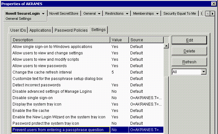Click the Edit button
Screen dimensions: 218x134
[x=189, y=40]
